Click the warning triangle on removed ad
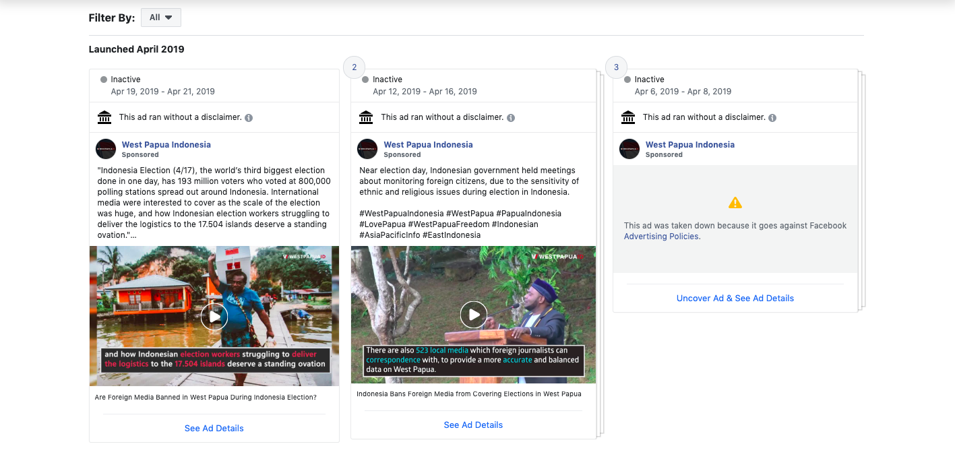 [x=735, y=202]
